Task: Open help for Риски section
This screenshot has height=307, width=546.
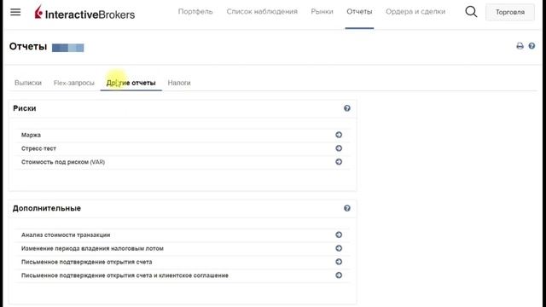Action: [x=347, y=108]
